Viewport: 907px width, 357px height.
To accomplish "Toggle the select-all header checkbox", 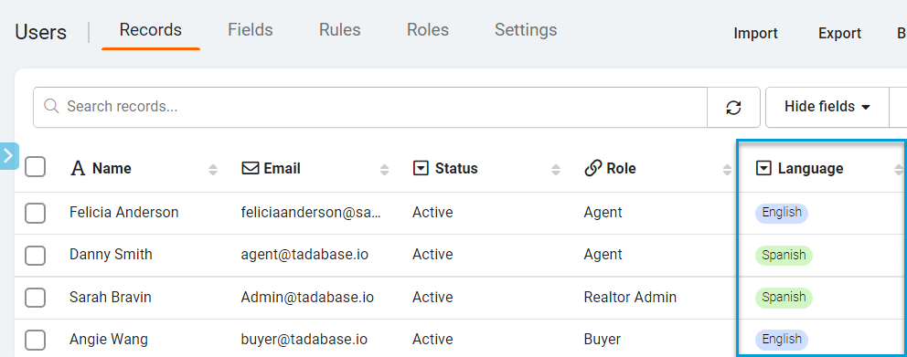I will pyautogui.click(x=36, y=167).
